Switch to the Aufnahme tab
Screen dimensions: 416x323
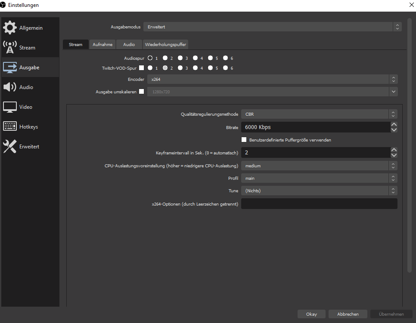tap(102, 45)
